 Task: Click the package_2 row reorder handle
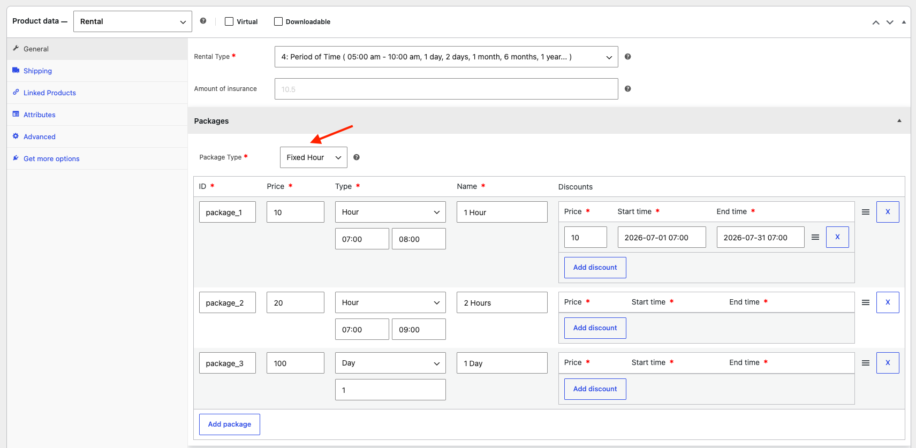[x=865, y=302]
